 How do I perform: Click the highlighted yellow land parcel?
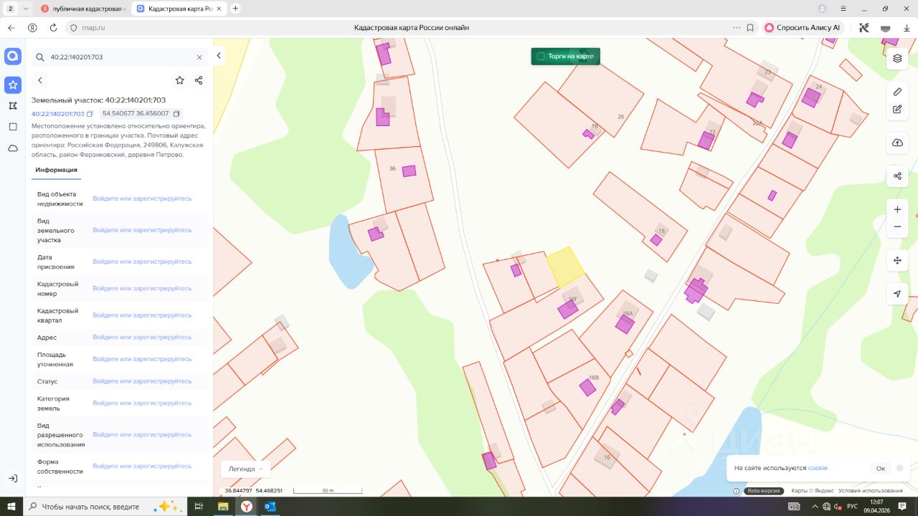(x=565, y=267)
